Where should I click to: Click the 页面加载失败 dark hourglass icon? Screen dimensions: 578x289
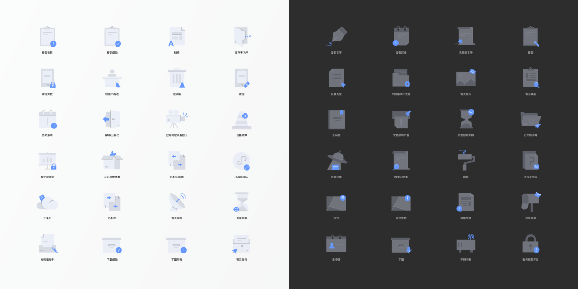pos(466,119)
